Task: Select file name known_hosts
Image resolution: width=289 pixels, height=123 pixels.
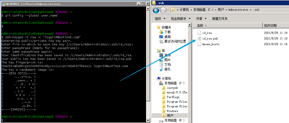Action: (211, 44)
